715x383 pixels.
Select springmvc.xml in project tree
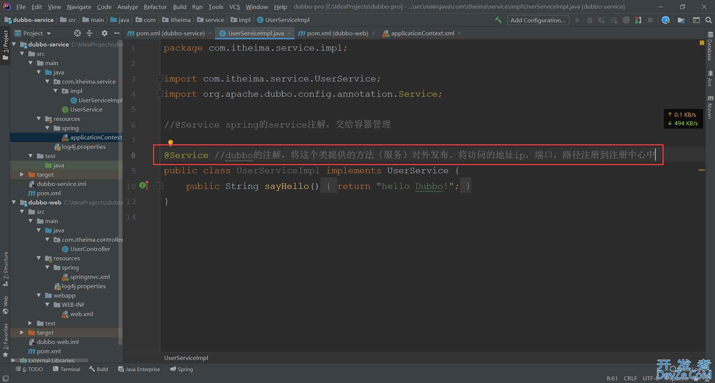click(x=86, y=277)
